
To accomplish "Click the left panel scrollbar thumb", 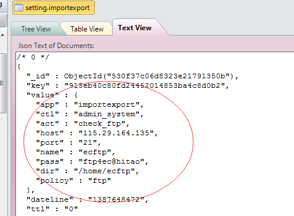I will [3, 83].
